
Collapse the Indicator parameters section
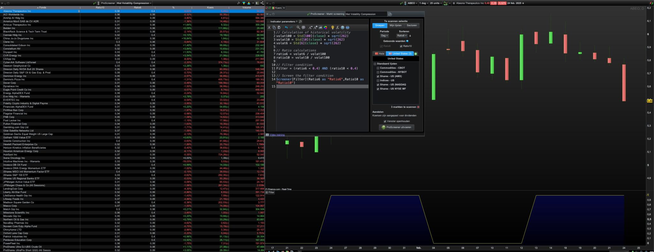pyautogui.click(x=269, y=22)
